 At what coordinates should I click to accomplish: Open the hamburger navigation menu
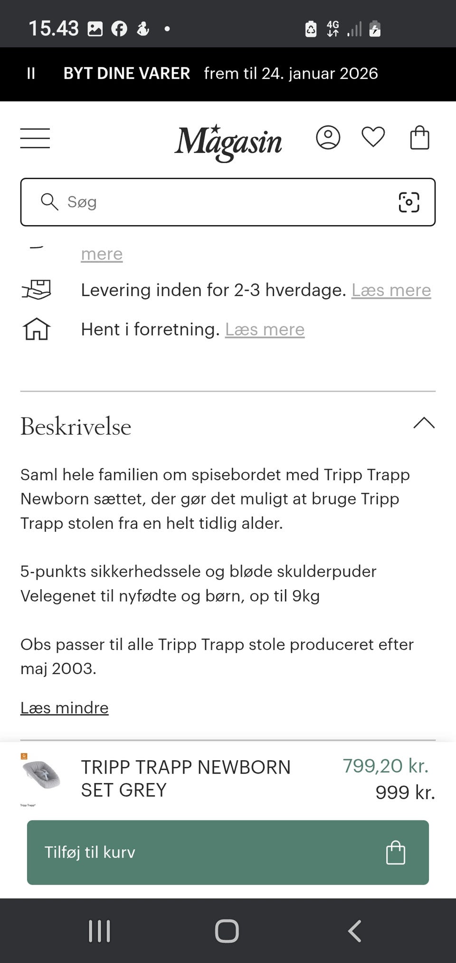(x=35, y=138)
